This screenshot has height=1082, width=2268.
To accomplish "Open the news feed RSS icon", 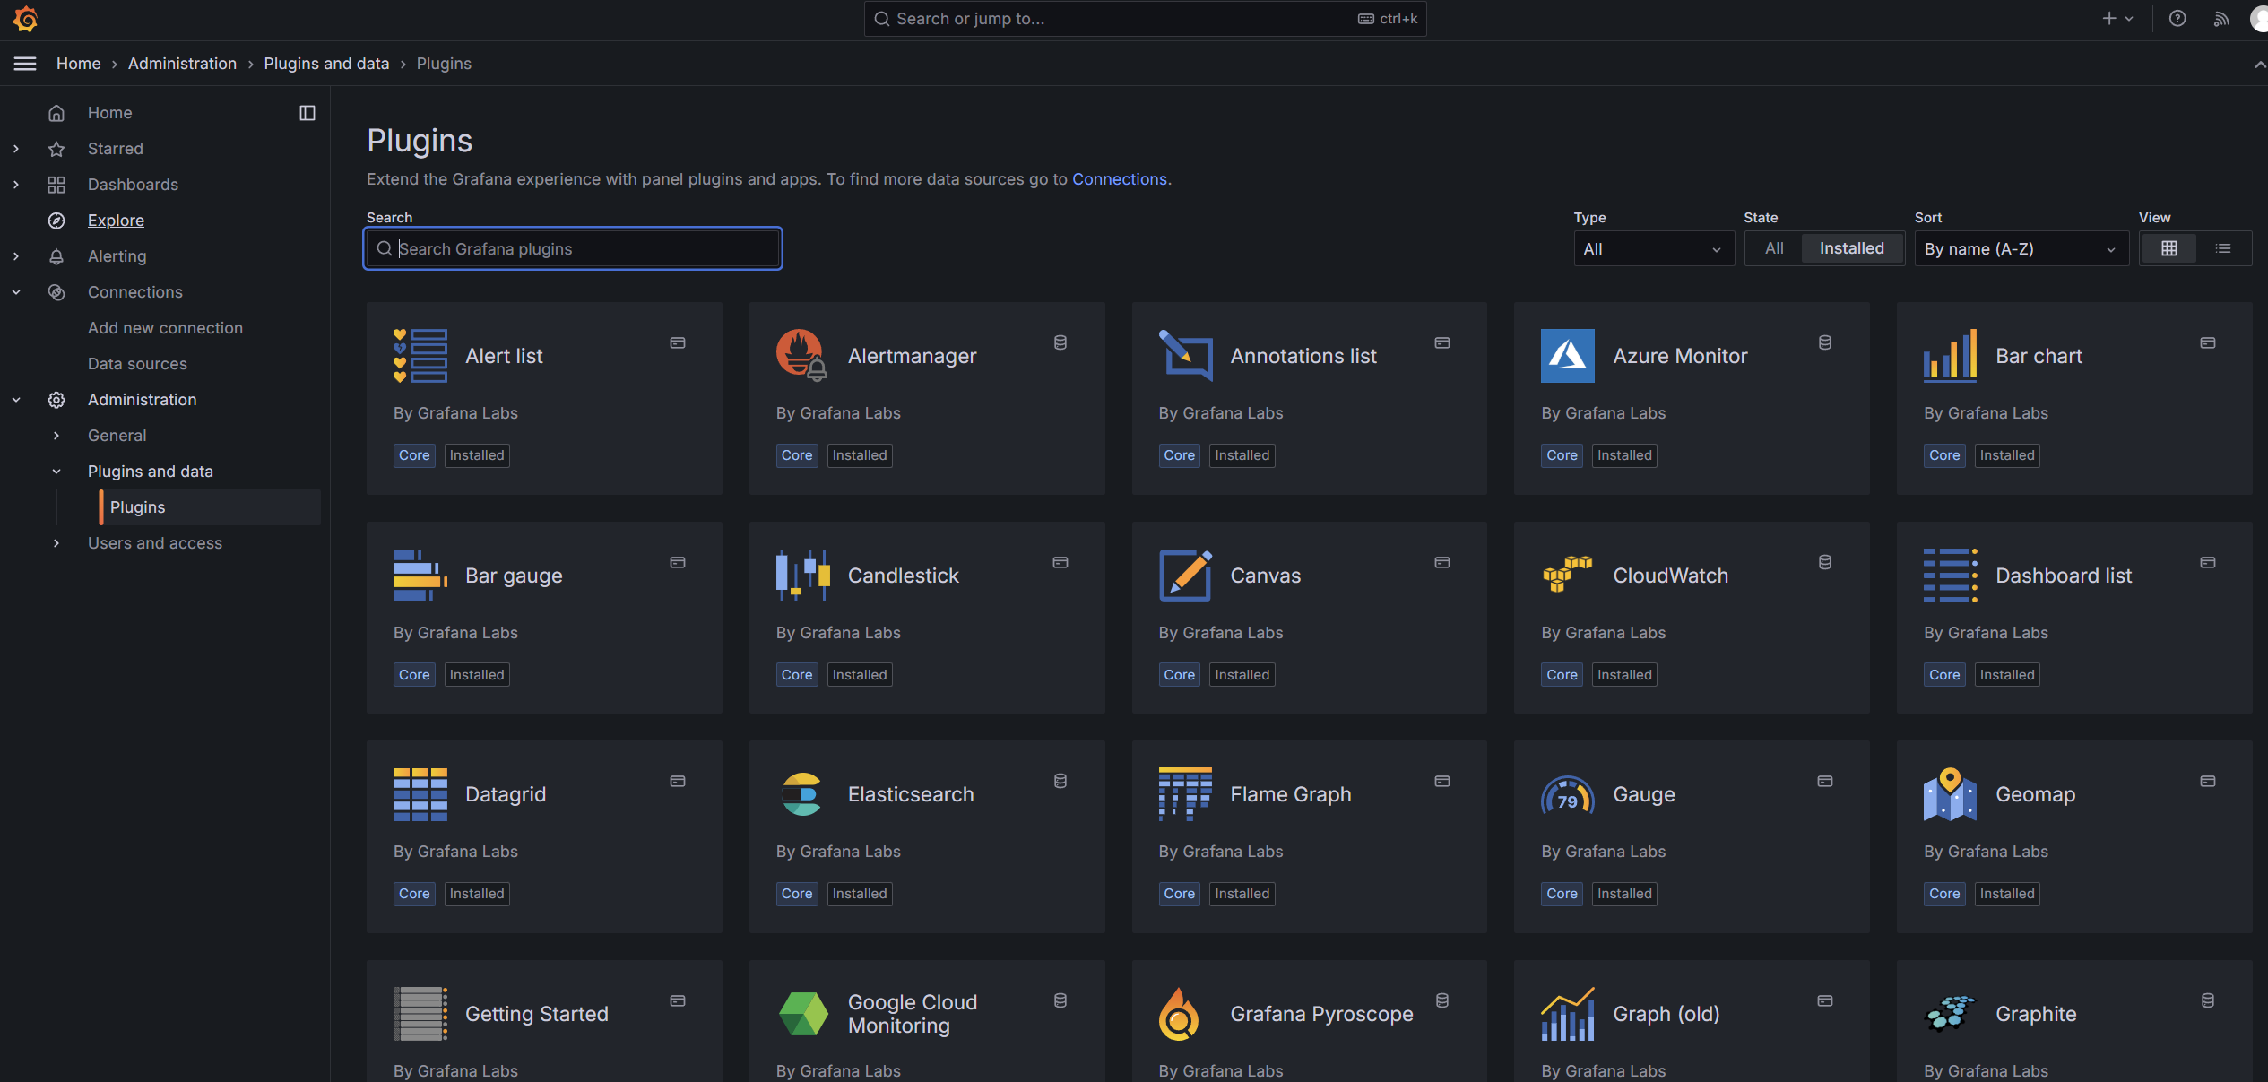I will tap(2220, 19).
